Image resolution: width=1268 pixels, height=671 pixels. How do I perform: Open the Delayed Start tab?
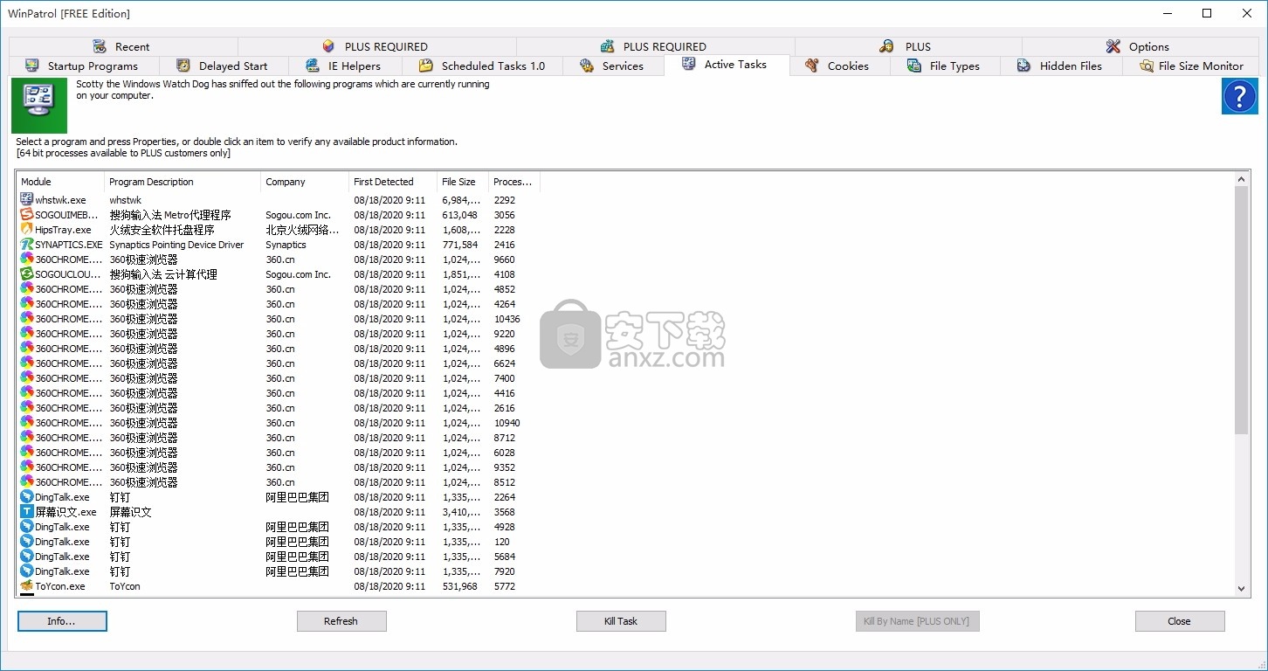(223, 66)
